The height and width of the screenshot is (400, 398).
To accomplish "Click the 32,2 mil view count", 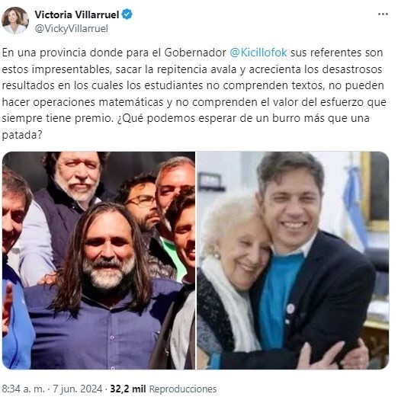I will pyautogui.click(x=128, y=389).
